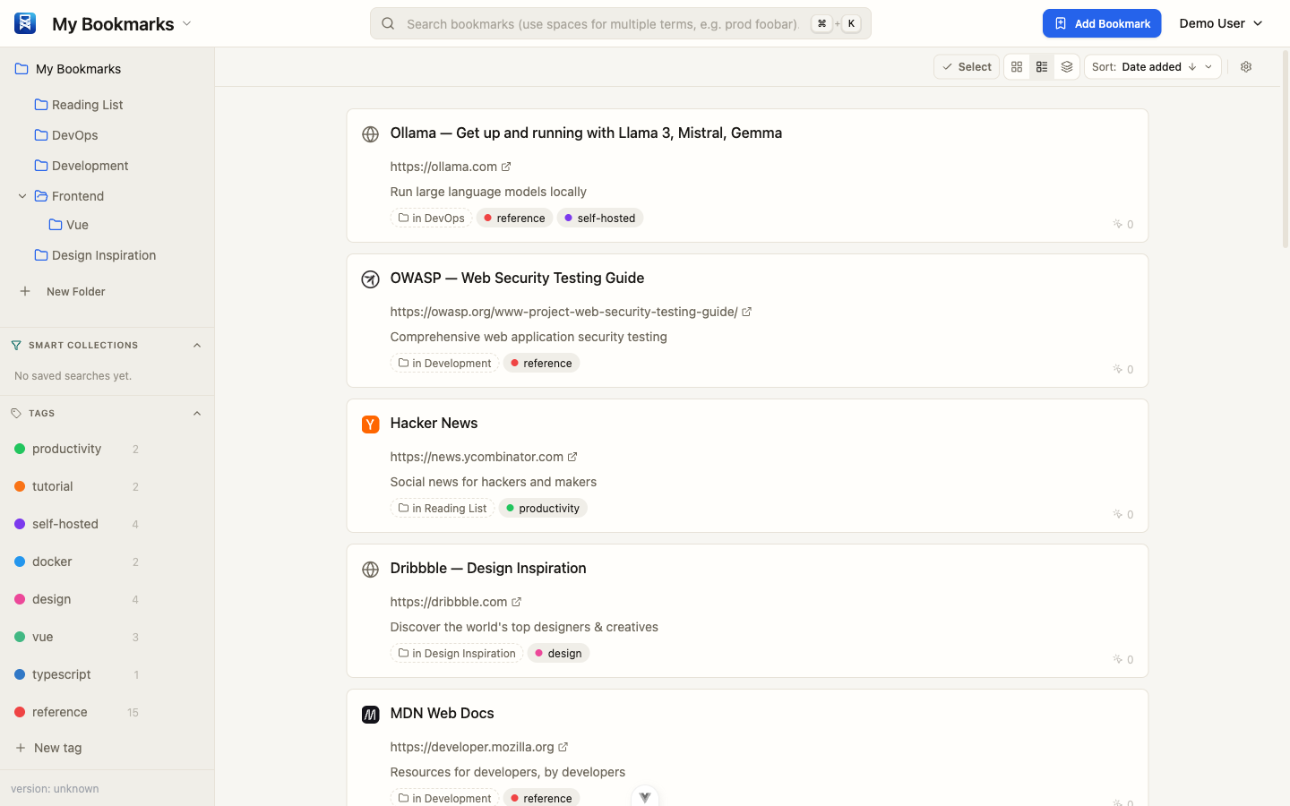The image size is (1290, 806).
Task: Click productivity tag on Hacker News card
Action: 543,508
